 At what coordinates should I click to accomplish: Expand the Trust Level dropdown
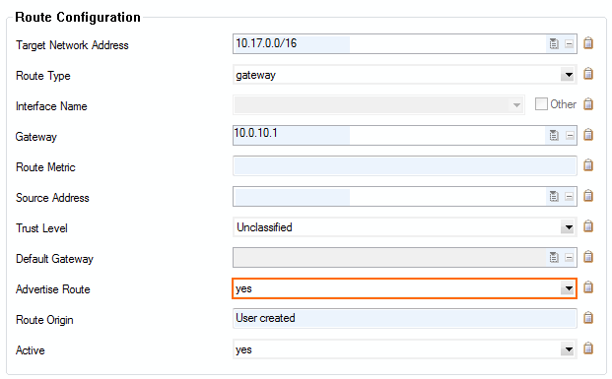[x=569, y=227]
